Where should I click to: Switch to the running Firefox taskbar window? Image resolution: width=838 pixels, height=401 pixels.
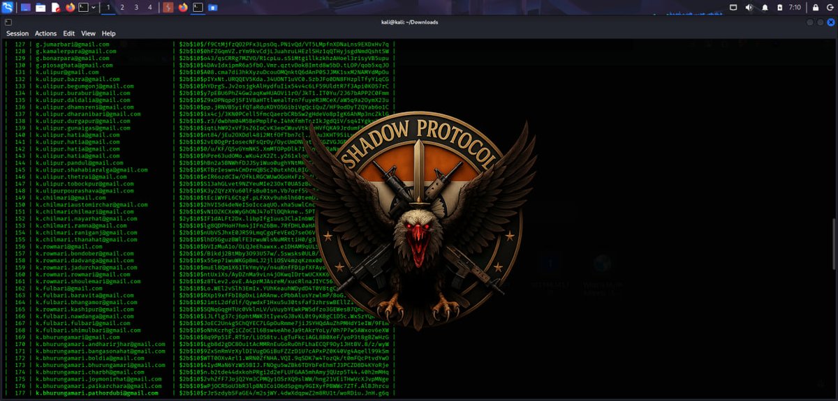pos(183,8)
